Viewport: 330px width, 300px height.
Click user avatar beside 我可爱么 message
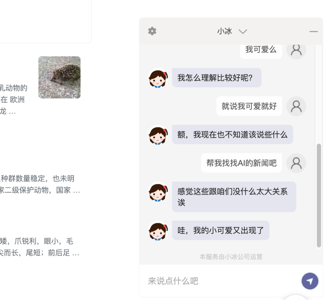tap(296, 50)
